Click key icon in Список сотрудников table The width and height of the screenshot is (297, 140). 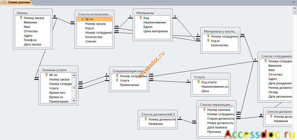(265, 61)
